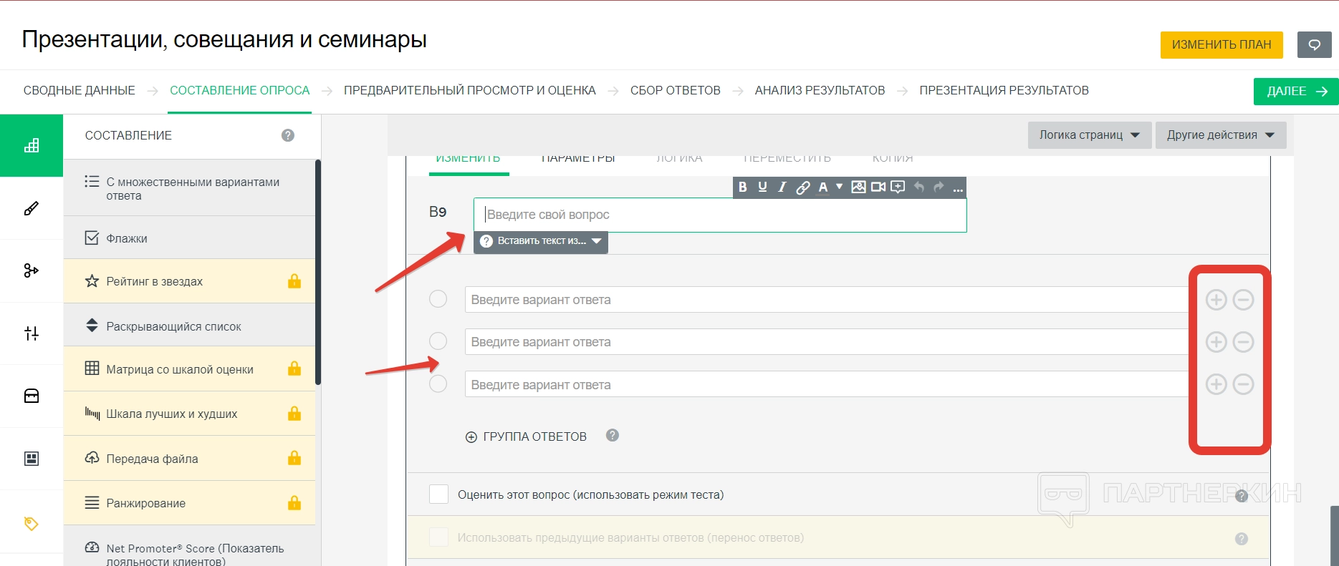
Task: Open the 'Вставить текст из...' dropdown
Action: pos(541,241)
